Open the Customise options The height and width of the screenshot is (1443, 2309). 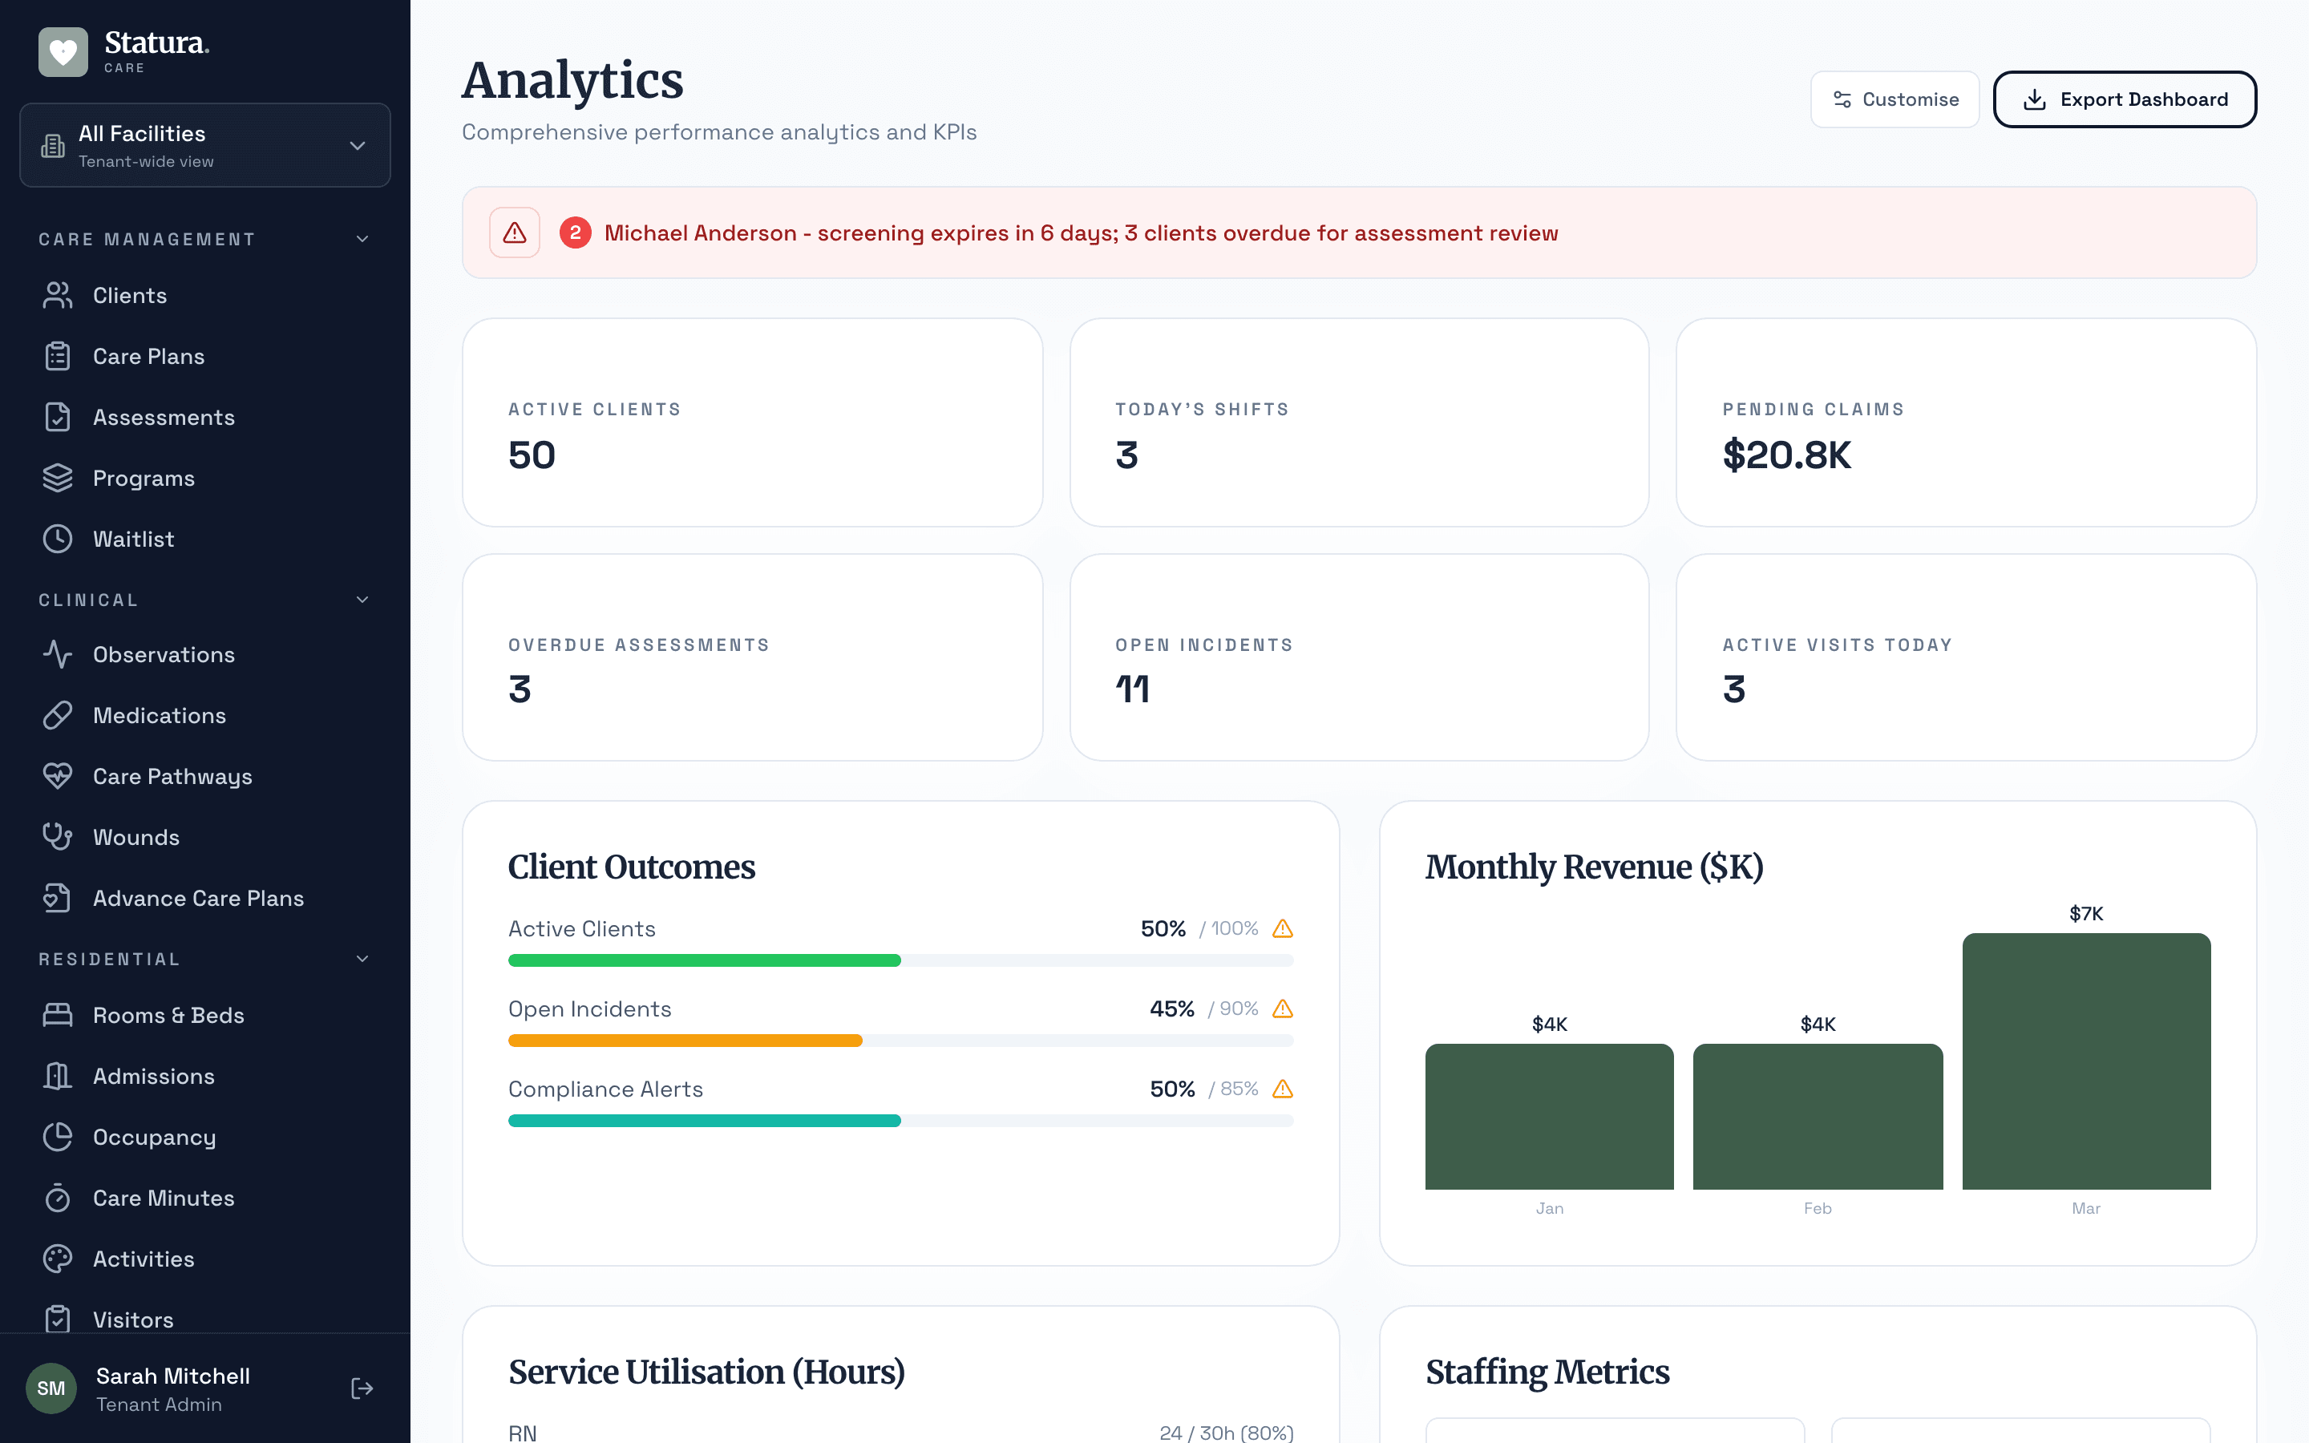tap(1894, 99)
